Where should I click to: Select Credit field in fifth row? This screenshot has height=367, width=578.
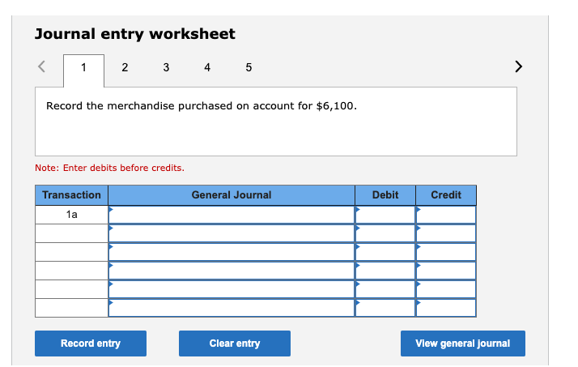pyautogui.click(x=446, y=289)
